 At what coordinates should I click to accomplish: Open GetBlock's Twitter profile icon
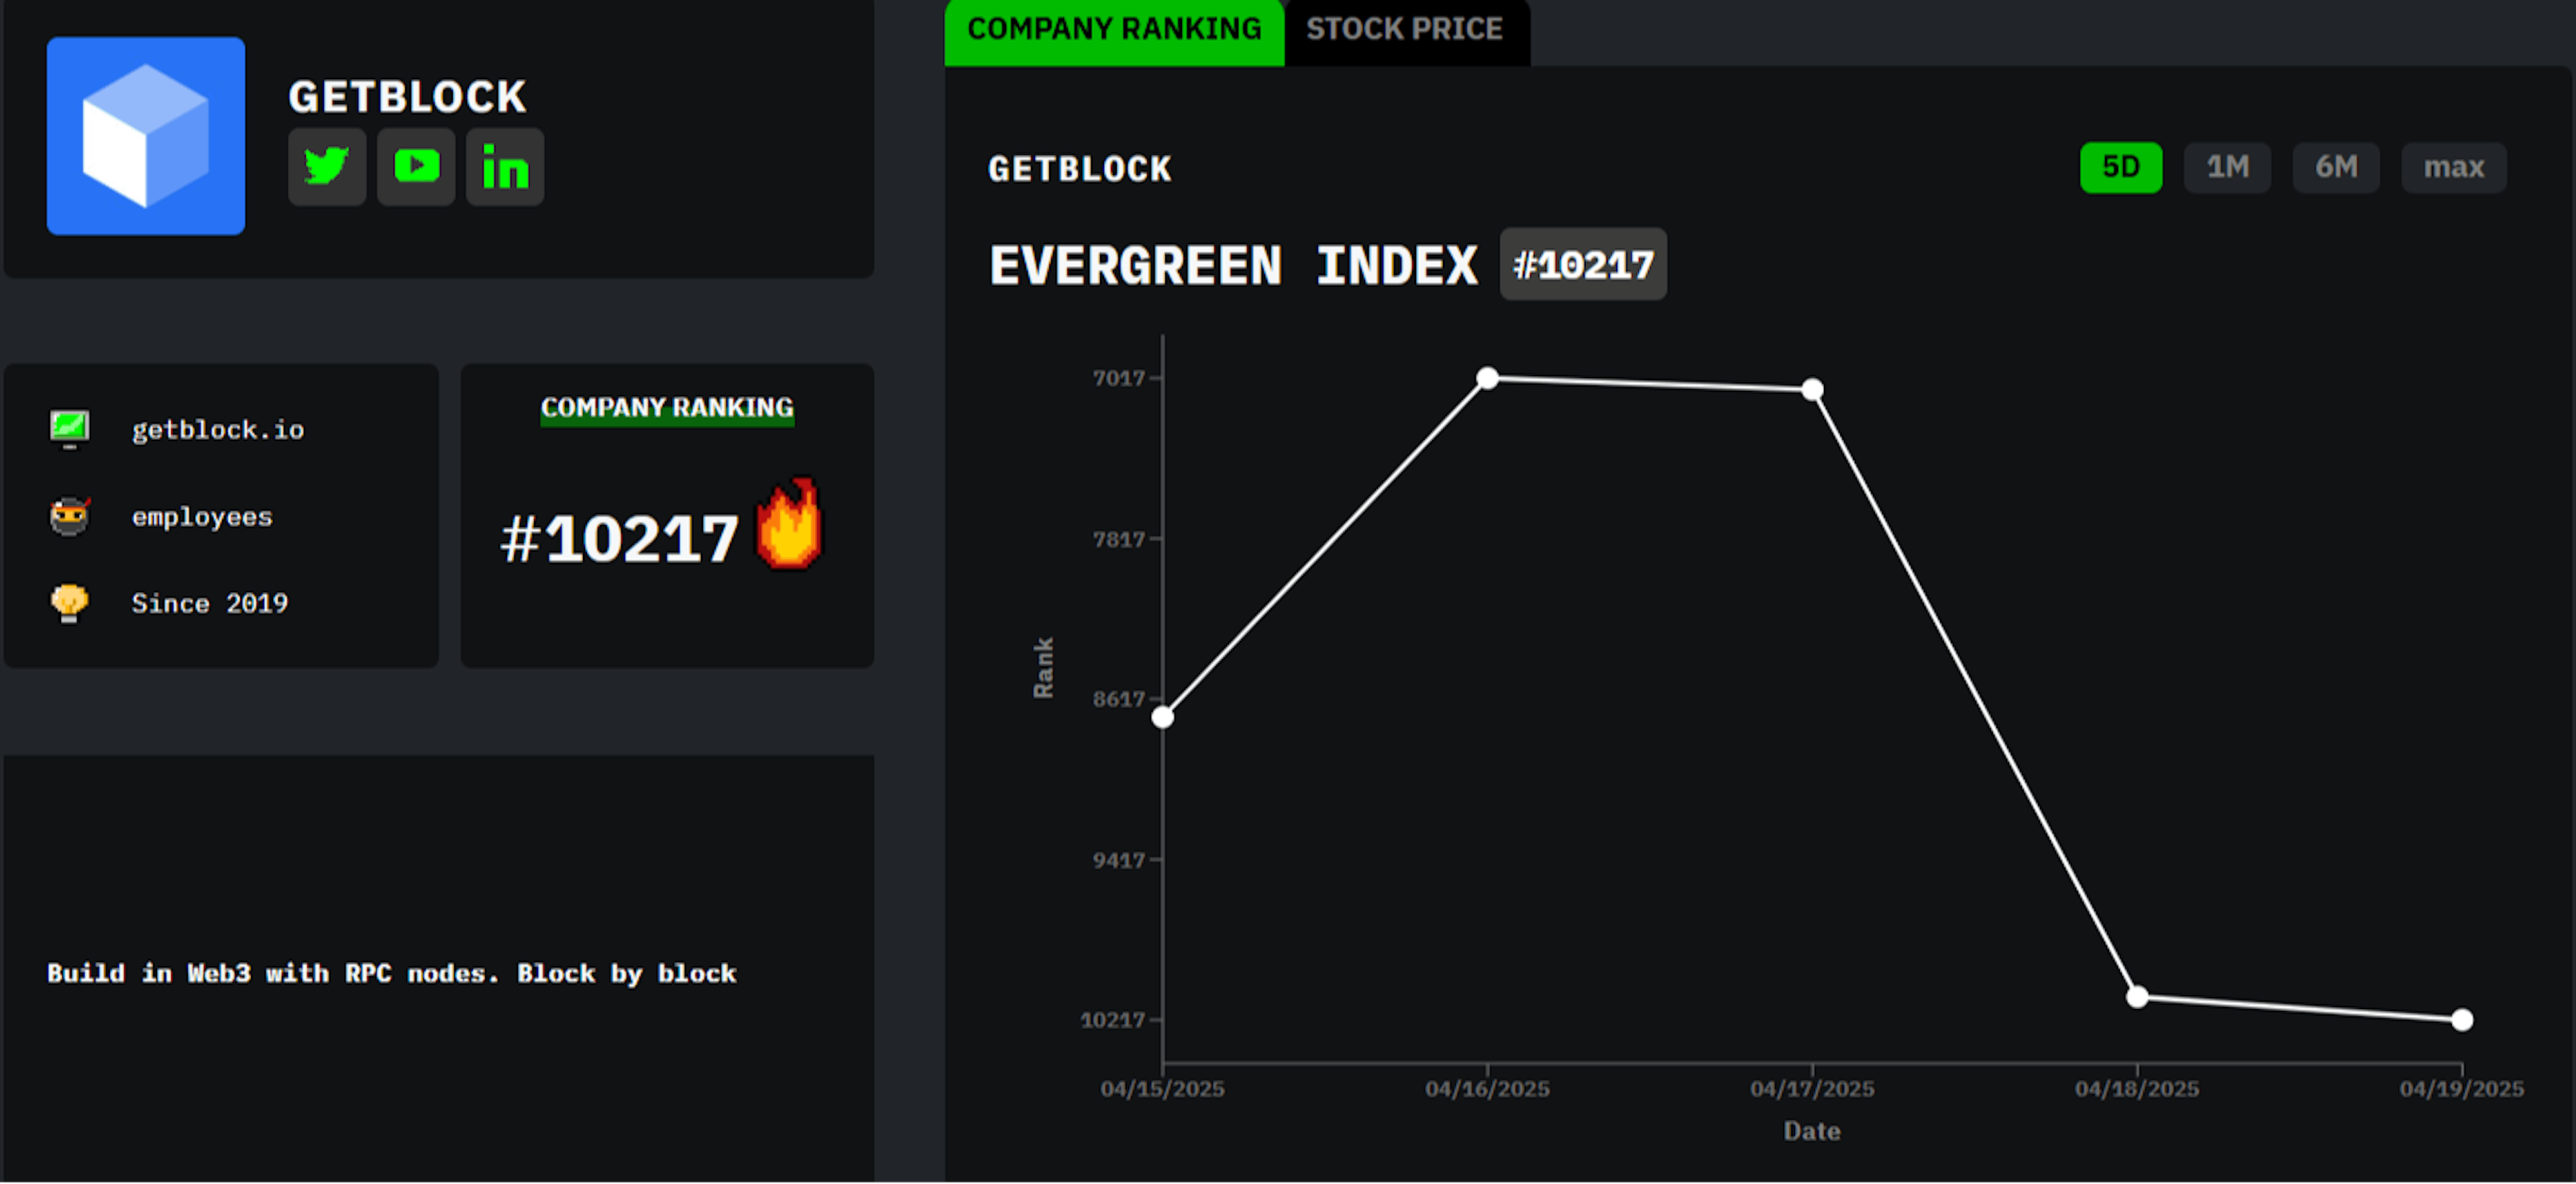tap(327, 167)
